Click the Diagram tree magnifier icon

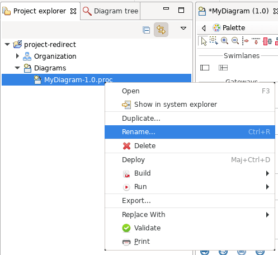pyautogui.click(x=87, y=11)
